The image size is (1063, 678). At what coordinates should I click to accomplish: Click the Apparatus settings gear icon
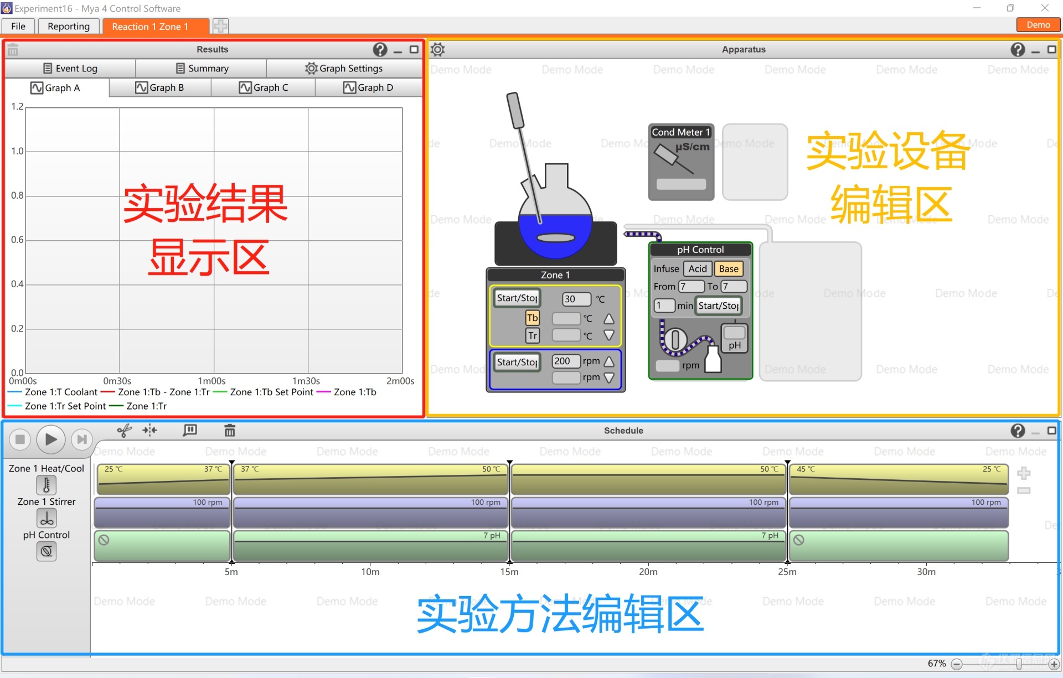437,49
